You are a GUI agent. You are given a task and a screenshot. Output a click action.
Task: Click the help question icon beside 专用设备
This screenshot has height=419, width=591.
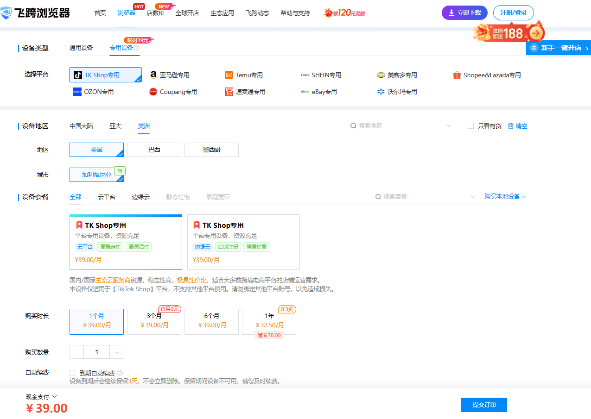point(137,48)
